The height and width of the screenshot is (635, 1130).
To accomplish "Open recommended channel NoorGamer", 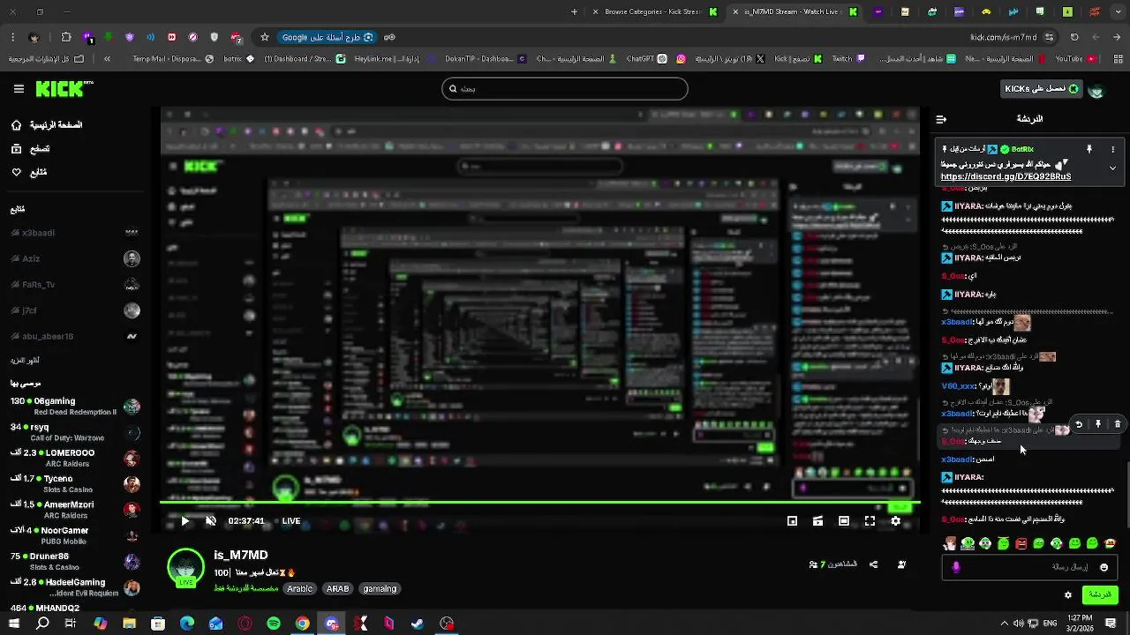I will point(75,535).
